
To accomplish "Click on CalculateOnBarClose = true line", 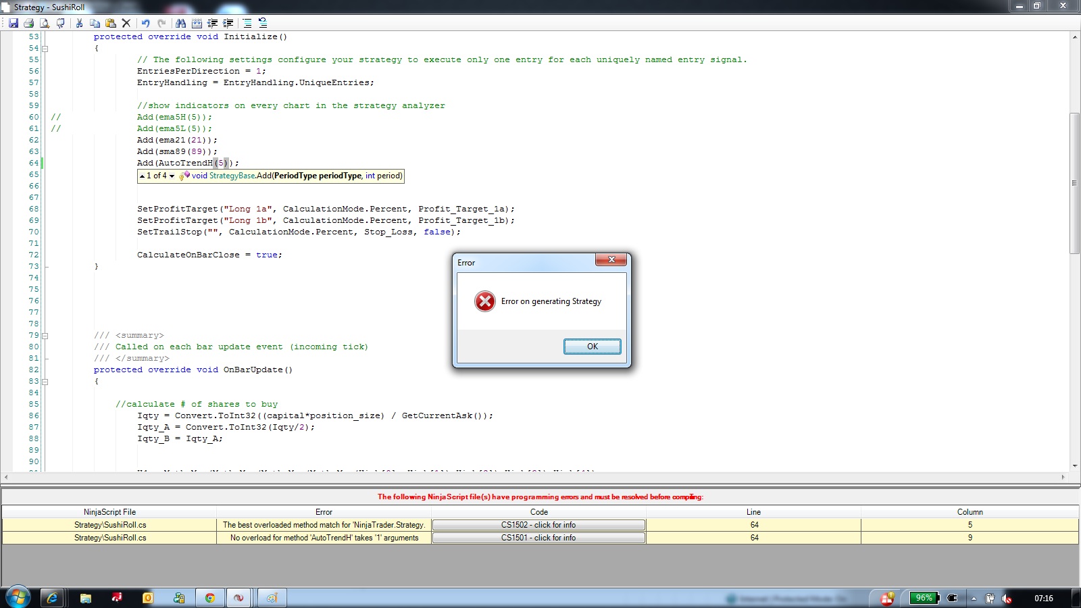I will (209, 255).
